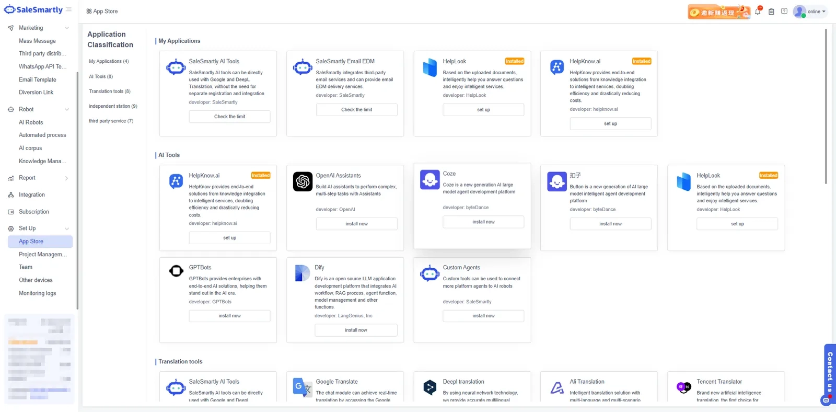Open the help question-mark icon

(x=784, y=12)
